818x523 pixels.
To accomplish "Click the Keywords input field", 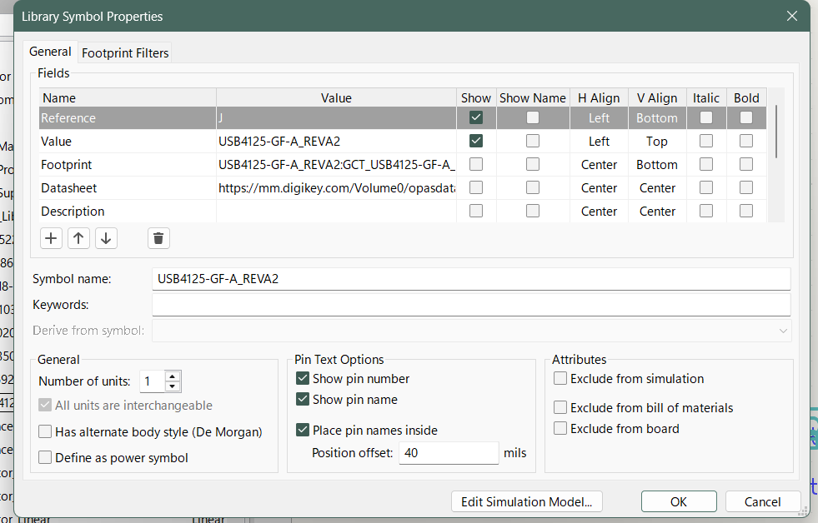I will 471,305.
